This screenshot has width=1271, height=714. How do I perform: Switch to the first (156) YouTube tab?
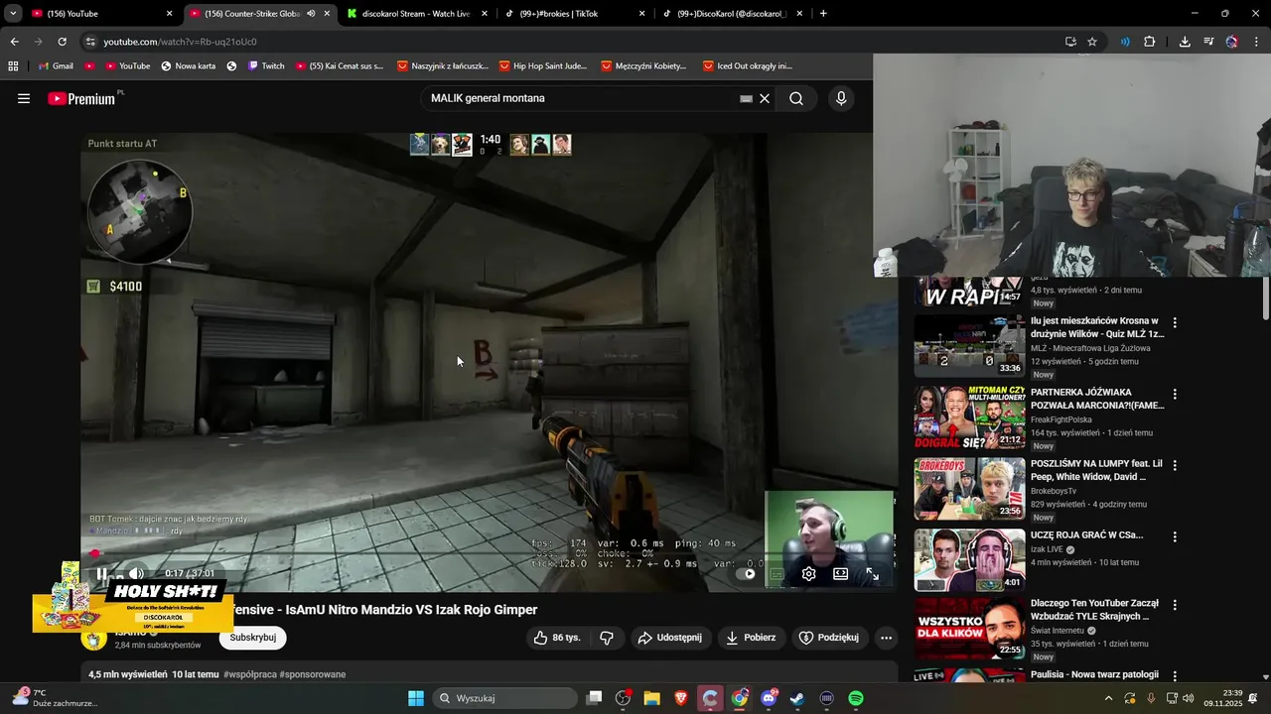pos(101,14)
